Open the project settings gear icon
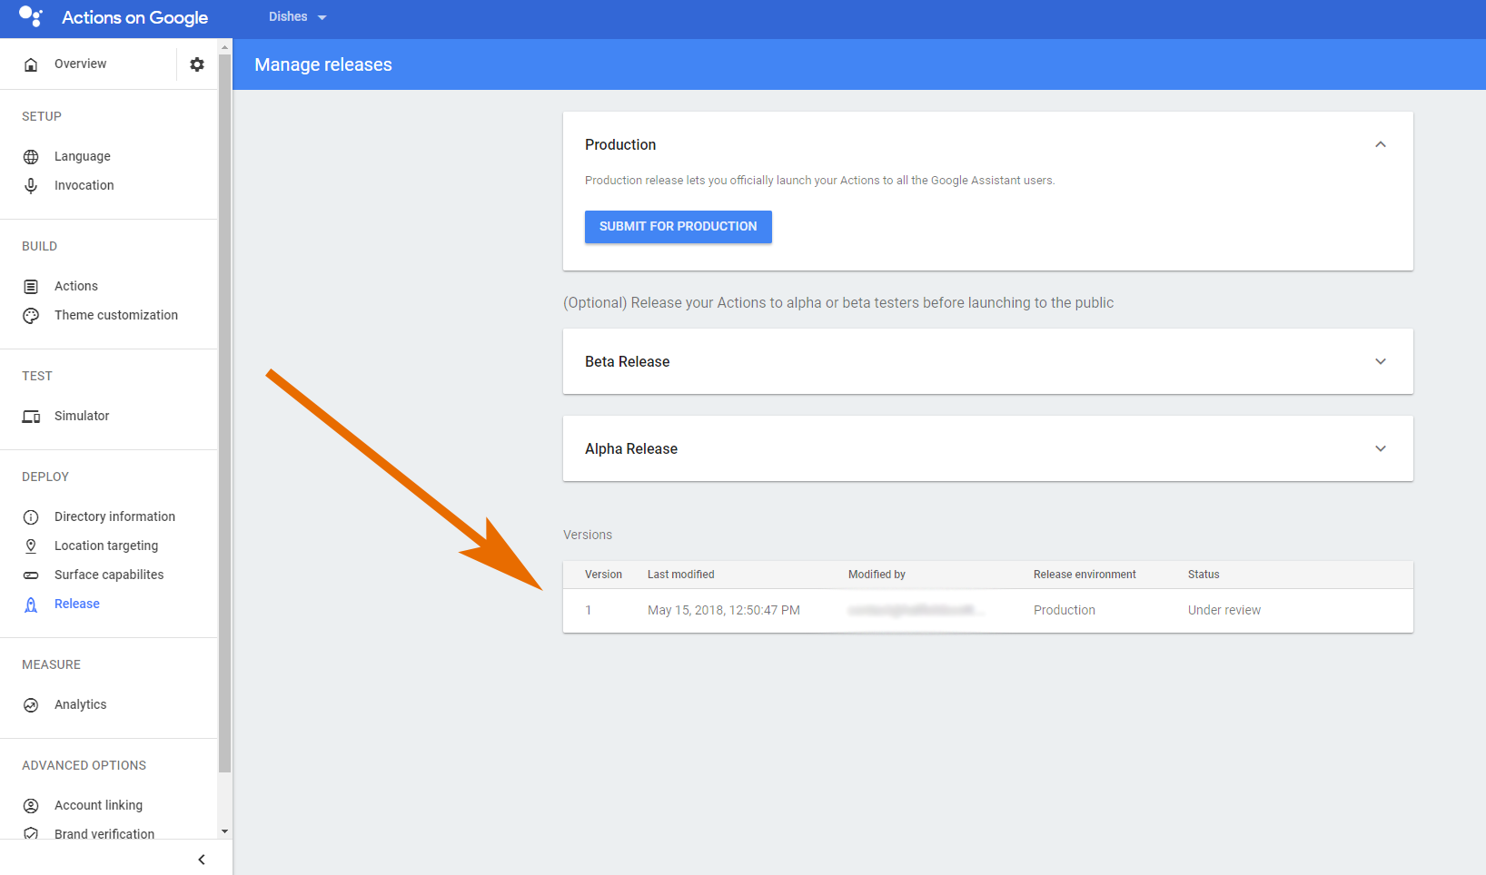The image size is (1486, 875). pos(197,64)
